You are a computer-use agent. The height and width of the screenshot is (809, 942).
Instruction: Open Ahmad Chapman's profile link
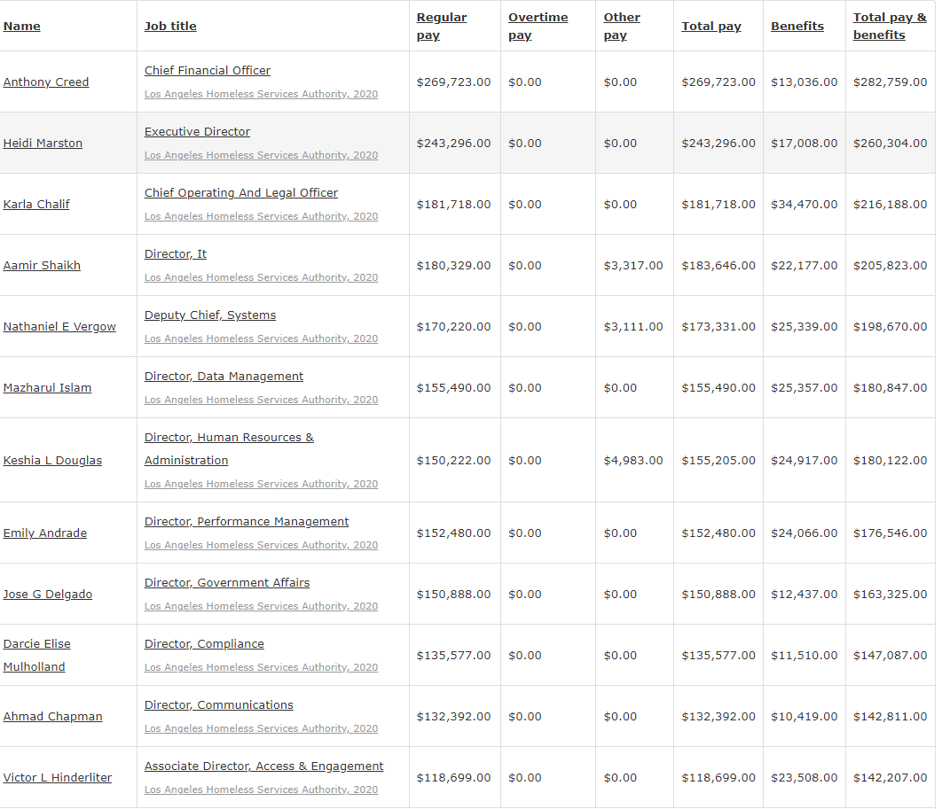pos(53,717)
